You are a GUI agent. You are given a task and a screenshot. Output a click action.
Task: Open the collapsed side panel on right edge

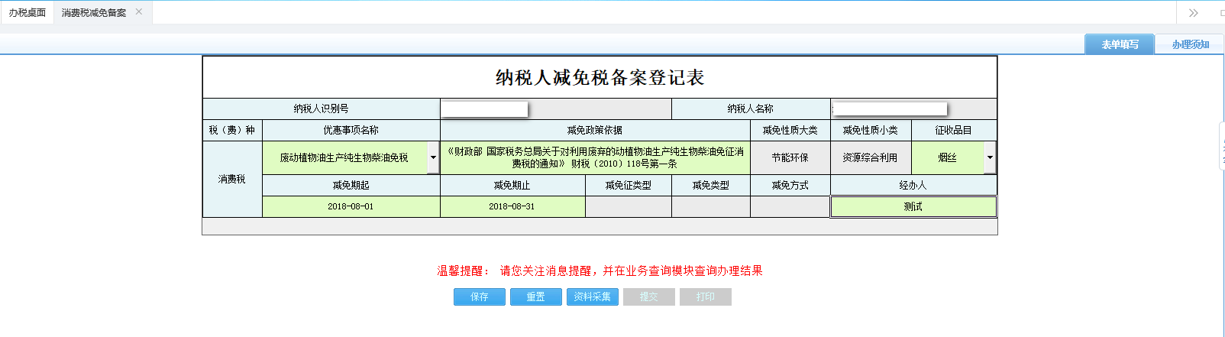(1221, 146)
